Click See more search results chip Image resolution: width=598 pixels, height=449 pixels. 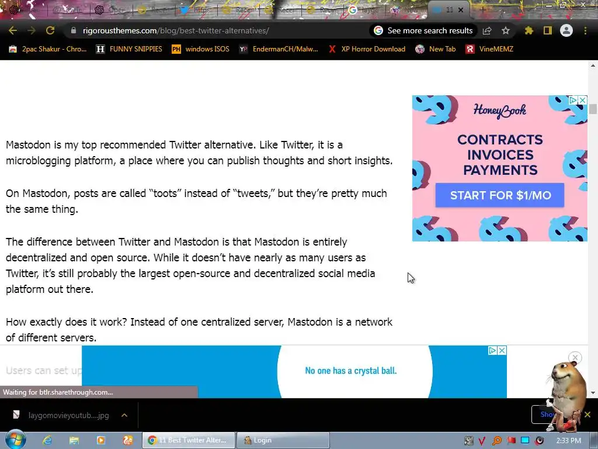point(423,30)
